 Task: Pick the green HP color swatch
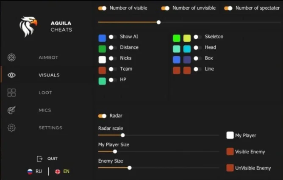[x=102, y=81]
